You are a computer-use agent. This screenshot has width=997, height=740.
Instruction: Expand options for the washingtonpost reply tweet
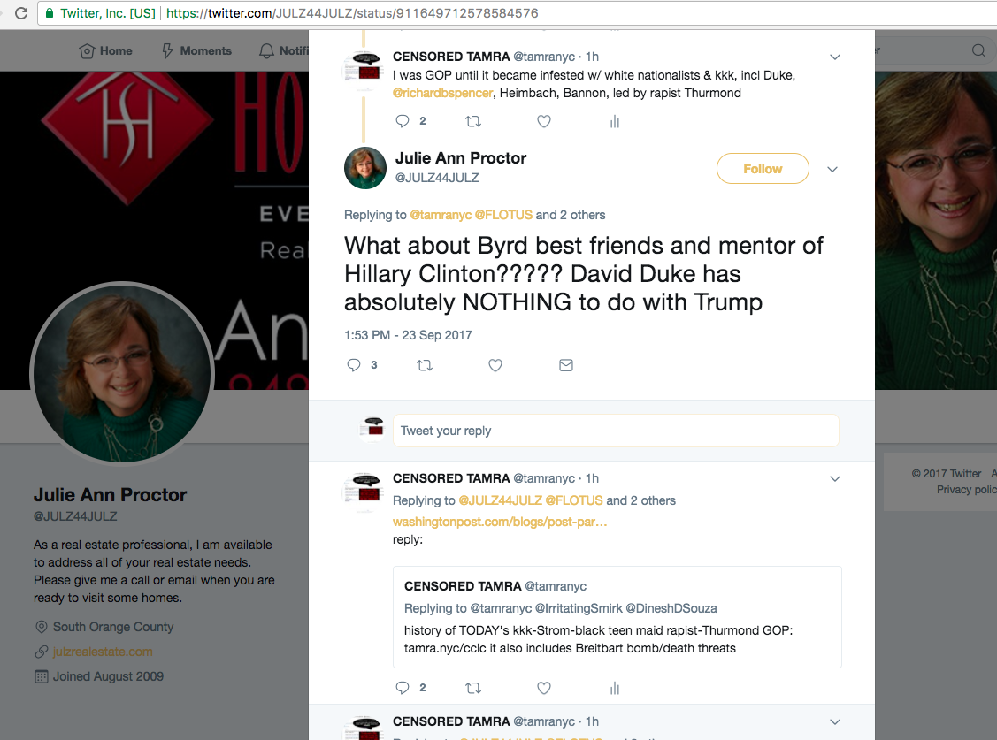835,479
